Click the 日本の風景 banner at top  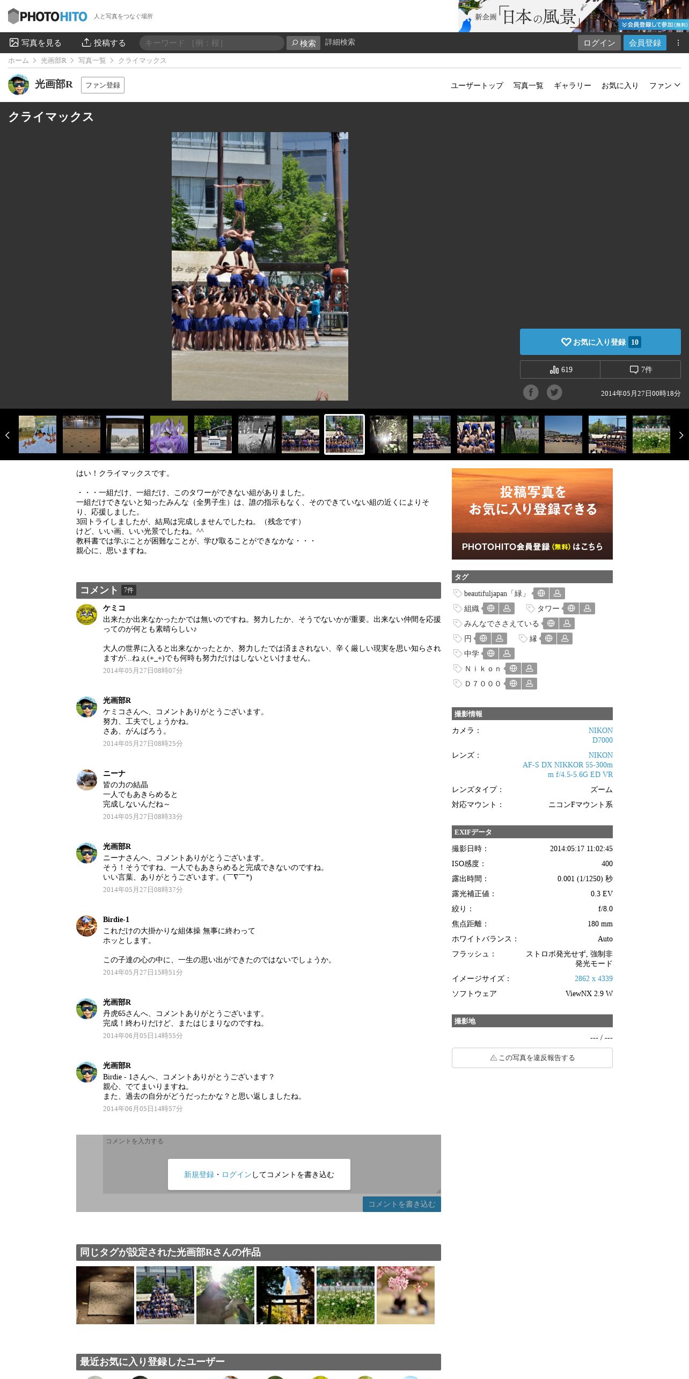tap(573, 16)
